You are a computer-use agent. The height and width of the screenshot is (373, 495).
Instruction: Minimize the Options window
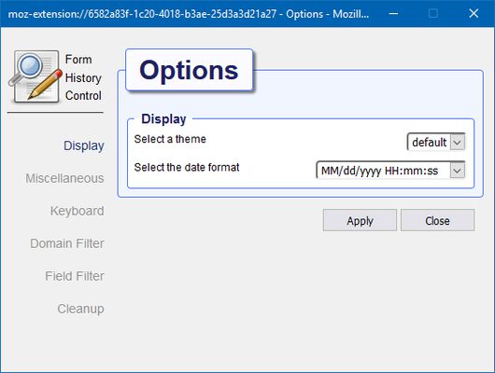click(393, 13)
